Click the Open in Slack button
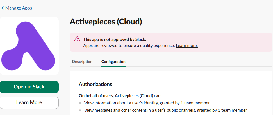The width and height of the screenshot is (273, 115). pyautogui.click(x=29, y=87)
